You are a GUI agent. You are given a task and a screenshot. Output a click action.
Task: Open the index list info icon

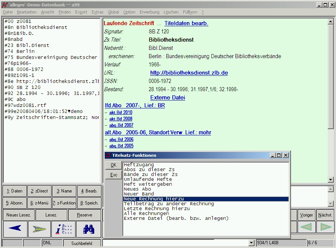(x=64, y=229)
